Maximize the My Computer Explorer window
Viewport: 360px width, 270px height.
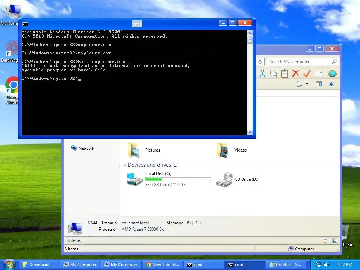319,49
